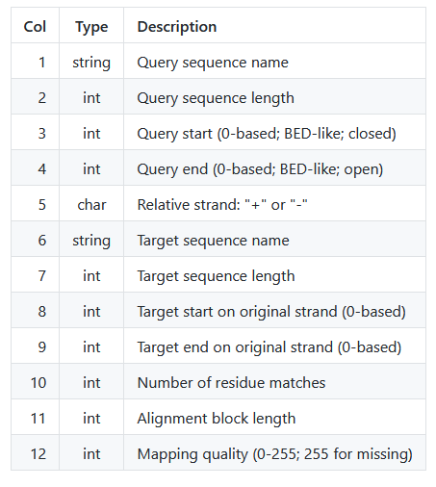
Task: Click column number 12 cell
Action: 35,452
